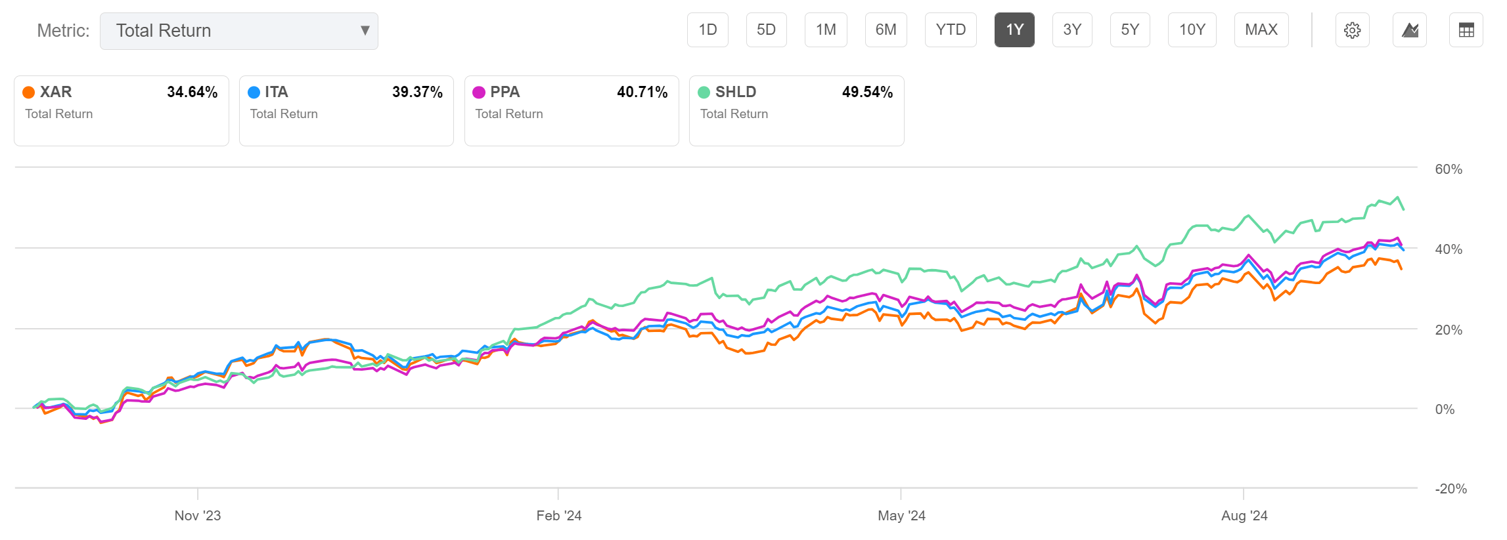1507x540 pixels.
Task: Click the orange XAR legend dot
Action: pos(29,93)
